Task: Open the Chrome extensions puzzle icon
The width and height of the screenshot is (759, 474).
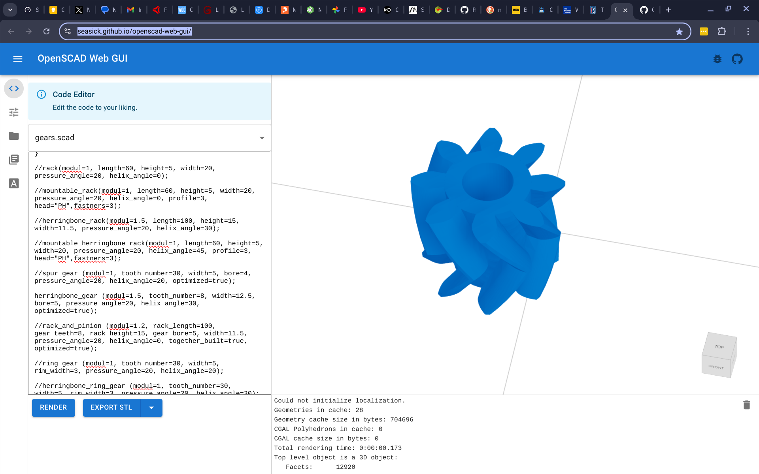Action: (722, 32)
